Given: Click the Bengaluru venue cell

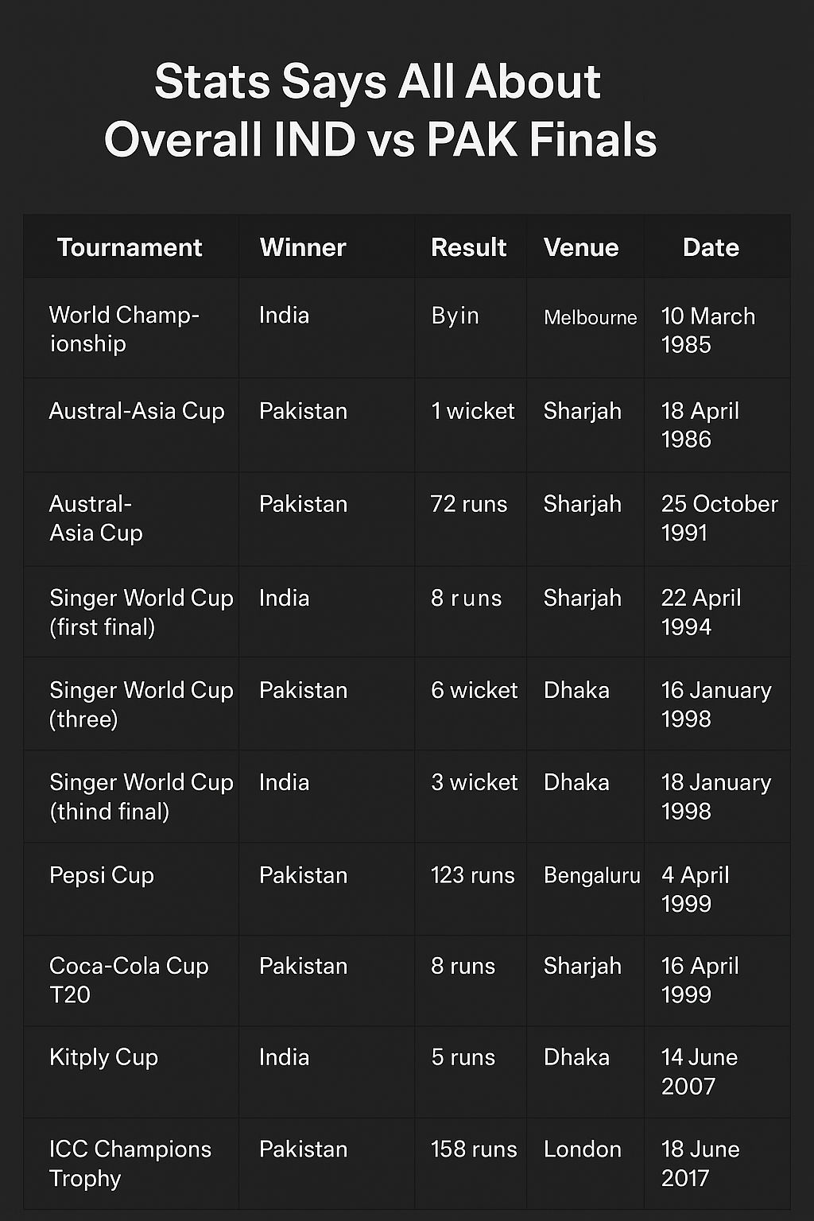Looking at the screenshot, I should (x=591, y=875).
